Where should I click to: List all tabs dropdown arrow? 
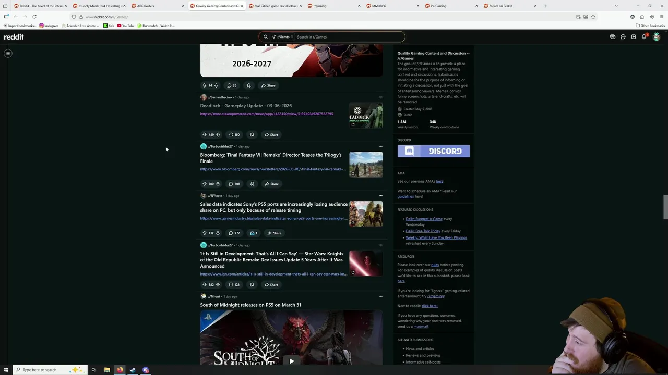pyautogui.click(x=616, y=6)
